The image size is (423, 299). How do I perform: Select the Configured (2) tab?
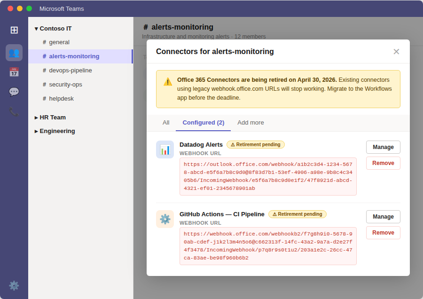pos(203,123)
